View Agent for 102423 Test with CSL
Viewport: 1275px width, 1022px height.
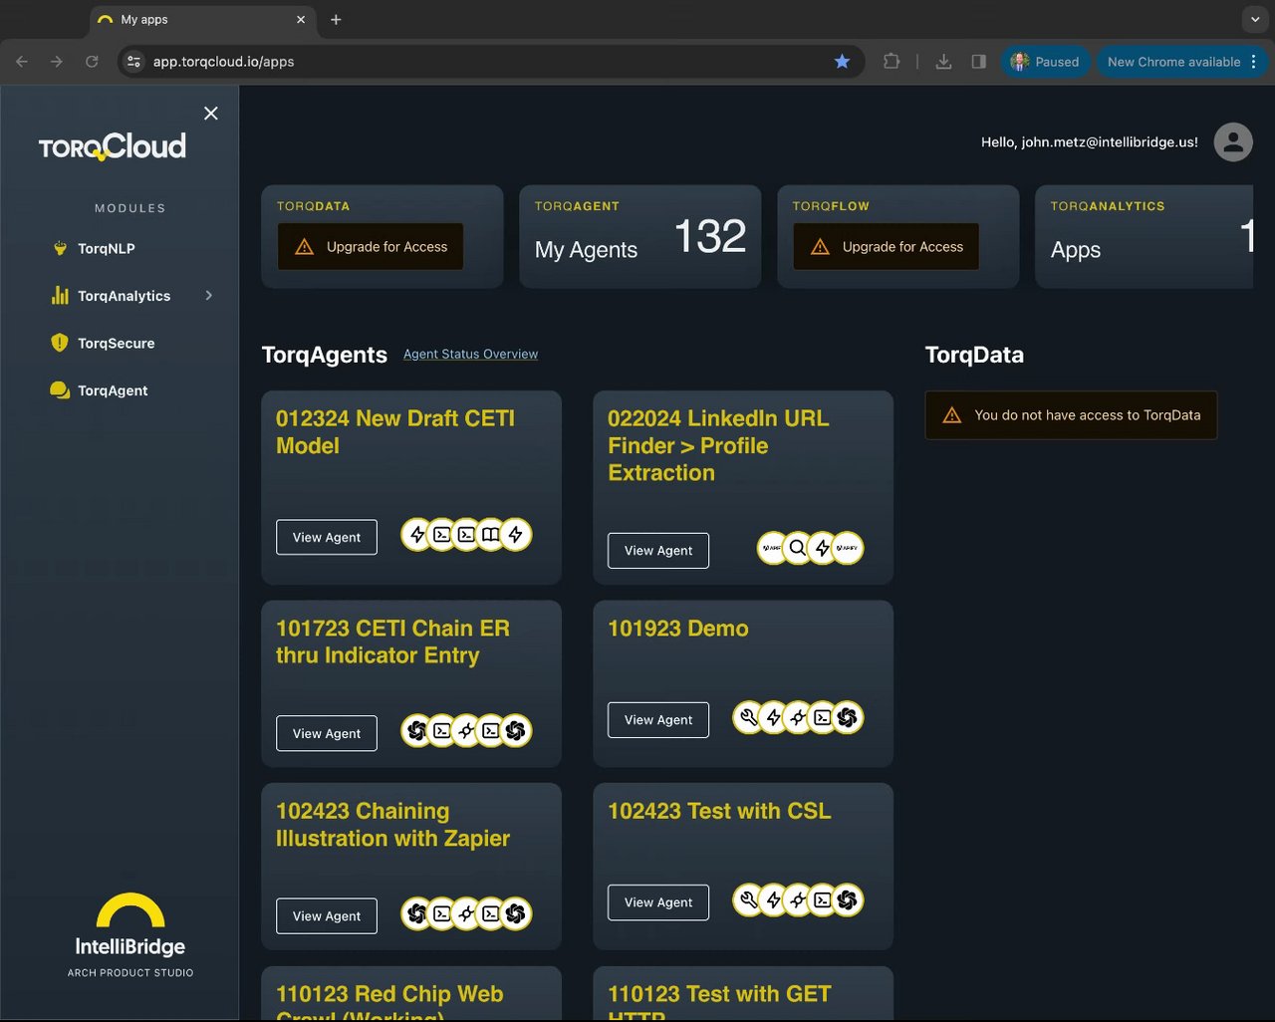pos(658,902)
